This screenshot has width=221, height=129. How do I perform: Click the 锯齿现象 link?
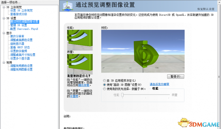pos(84,85)
